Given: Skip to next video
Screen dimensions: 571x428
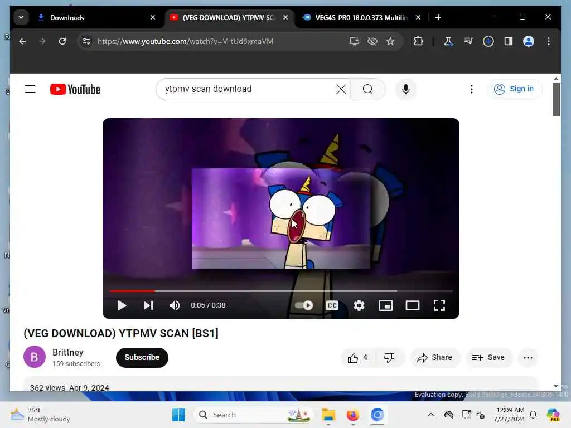Looking at the screenshot, I should pos(148,305).
